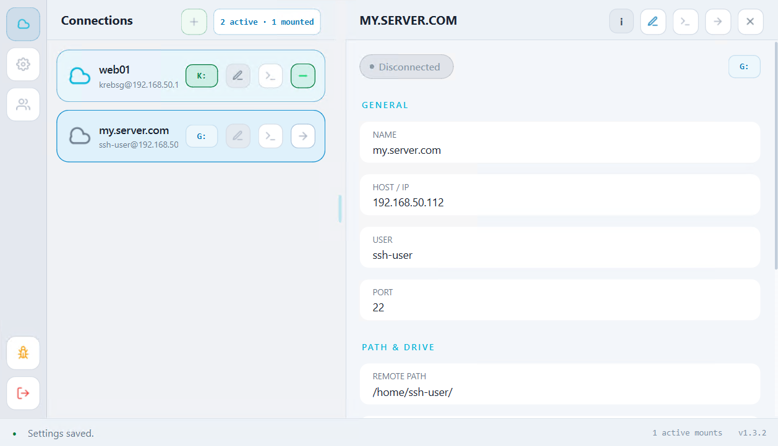The width and height of the screenshot is (778, 446).
Task: Click the web01 cloud icon
Action: pos(80,76)
